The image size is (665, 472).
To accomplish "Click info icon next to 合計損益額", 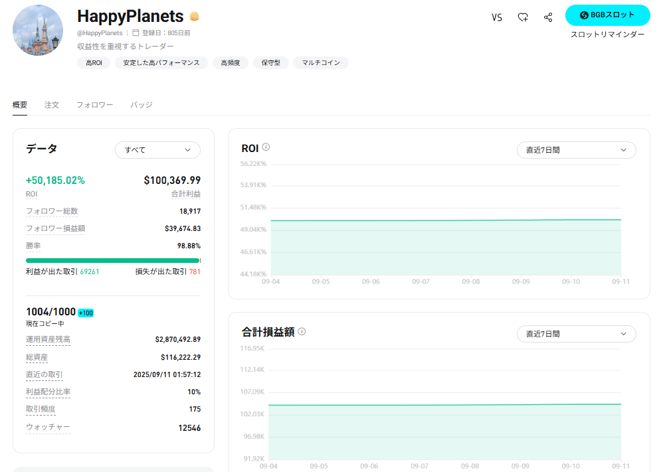I will coord(302,331).
